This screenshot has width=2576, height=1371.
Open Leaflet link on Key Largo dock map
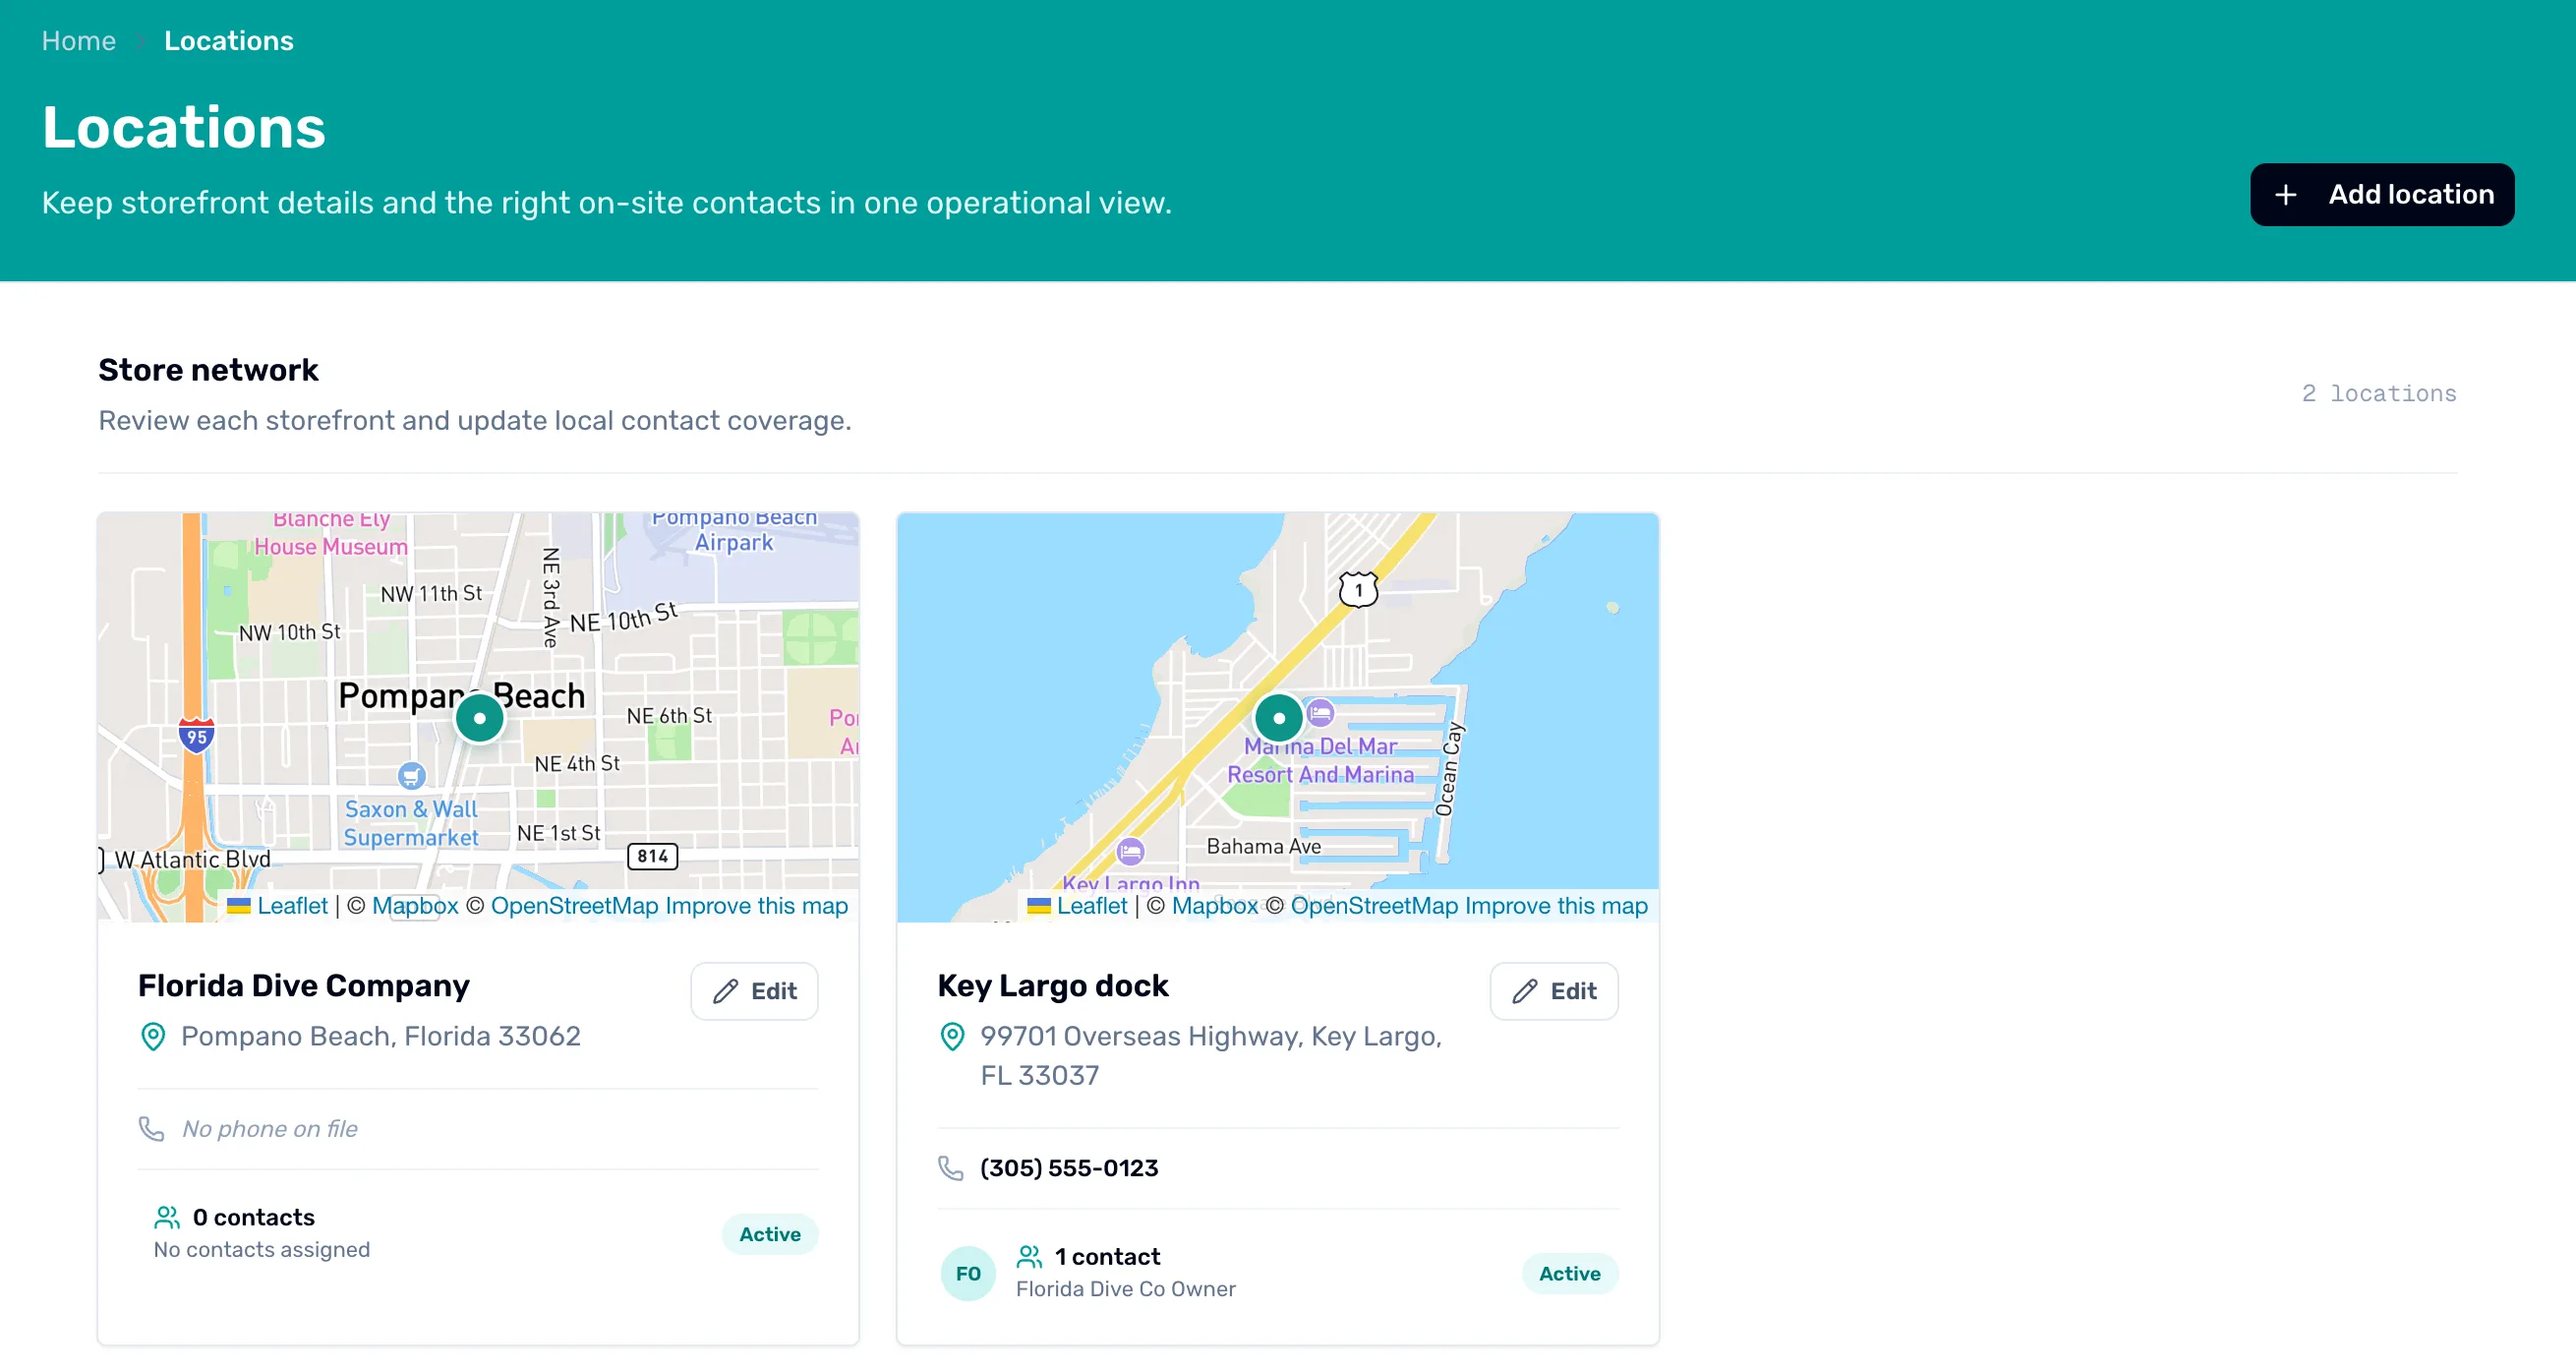tap(1092, 905)
